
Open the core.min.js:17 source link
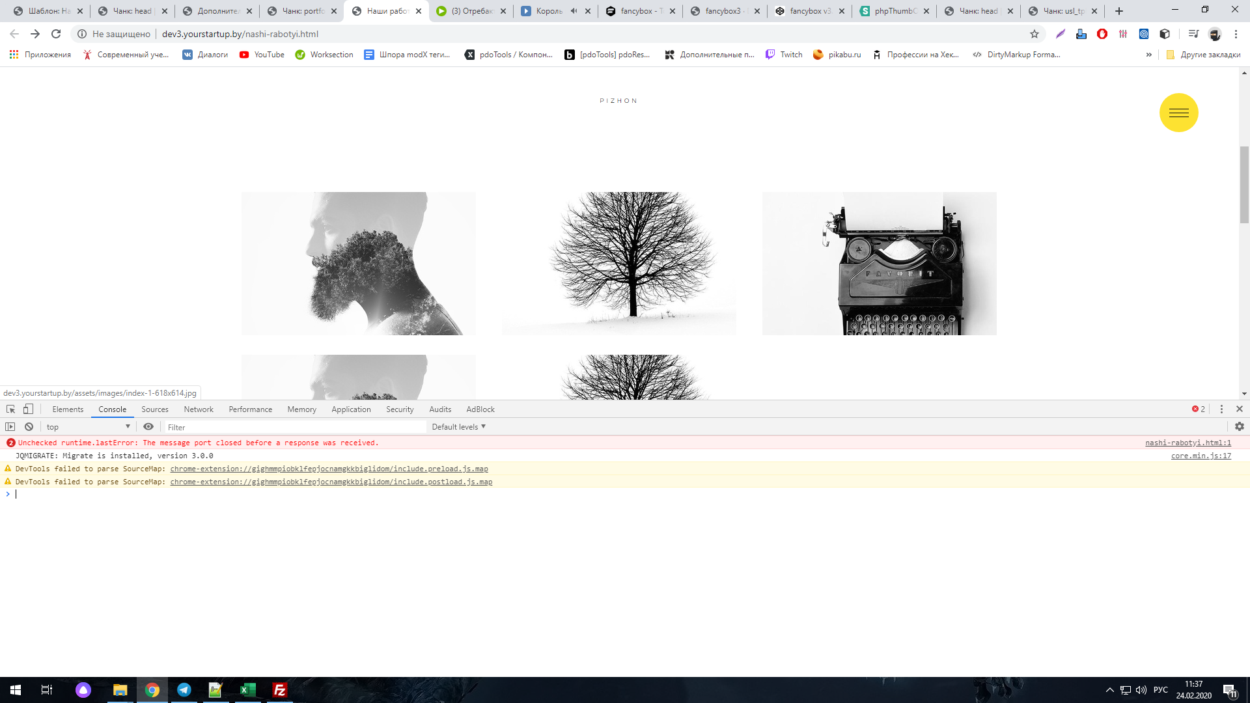(1201, 456)
